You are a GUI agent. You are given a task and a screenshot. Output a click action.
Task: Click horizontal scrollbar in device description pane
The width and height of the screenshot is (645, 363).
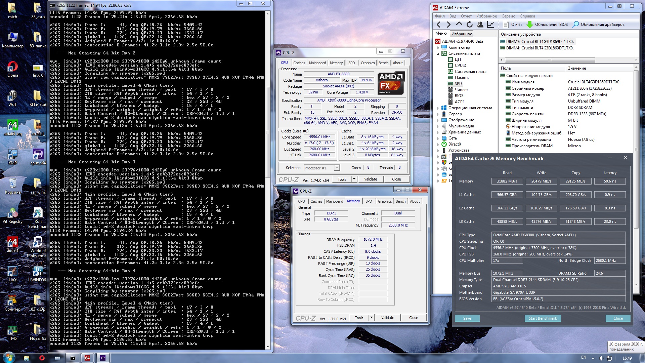pyautogui.click(x=550, y=60)
